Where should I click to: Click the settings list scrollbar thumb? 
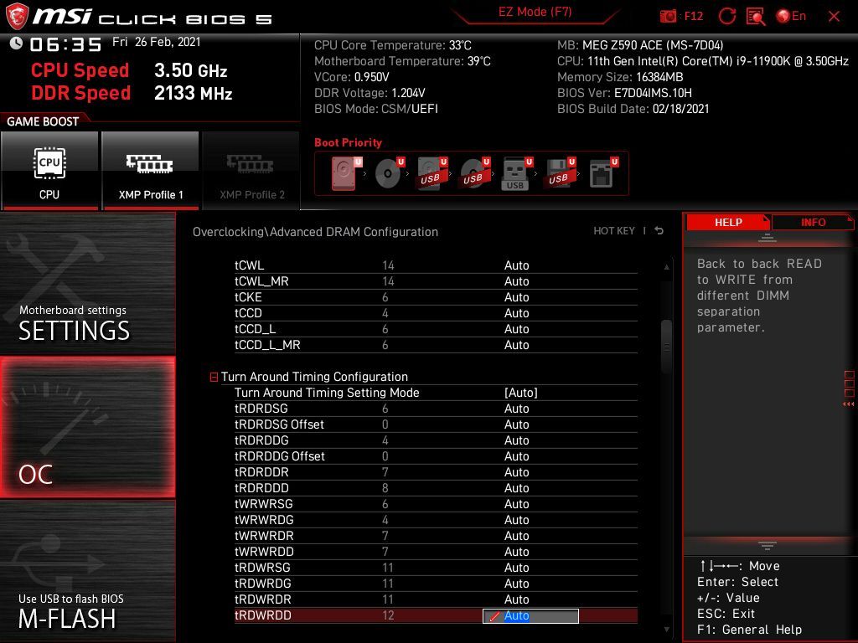tap(666, 346)
